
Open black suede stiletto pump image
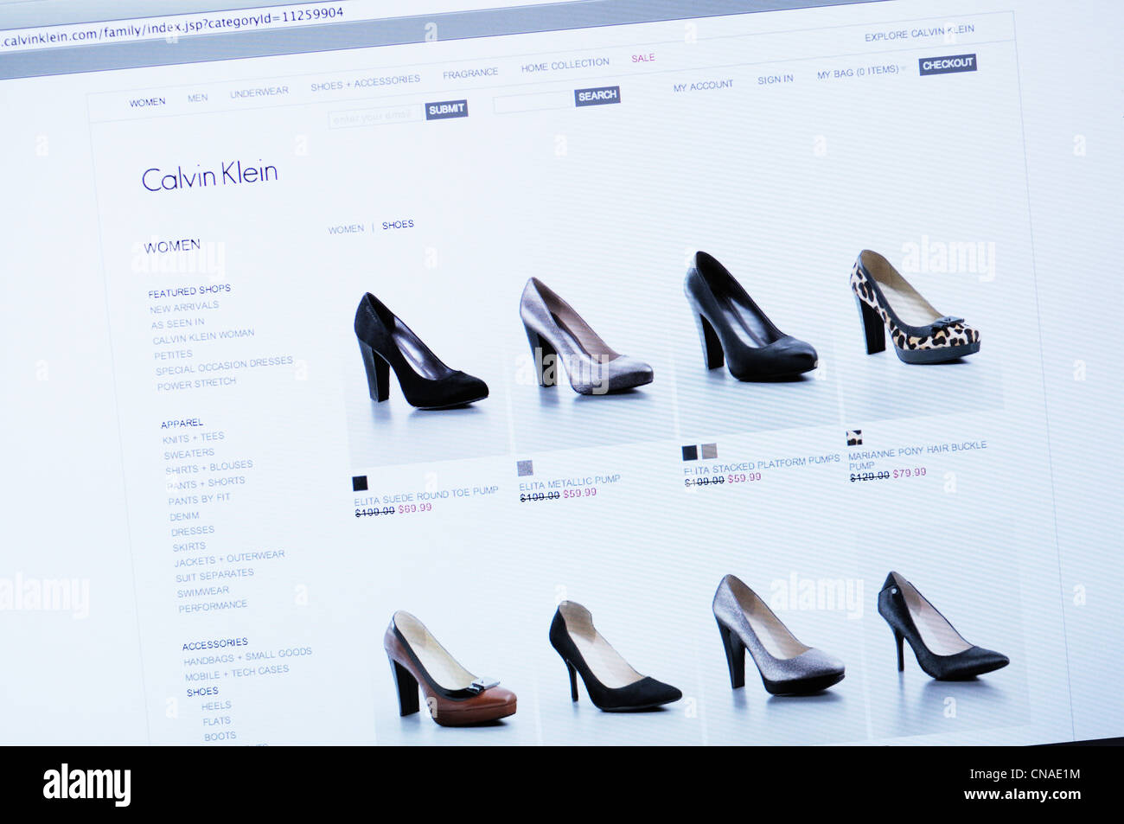615,656
